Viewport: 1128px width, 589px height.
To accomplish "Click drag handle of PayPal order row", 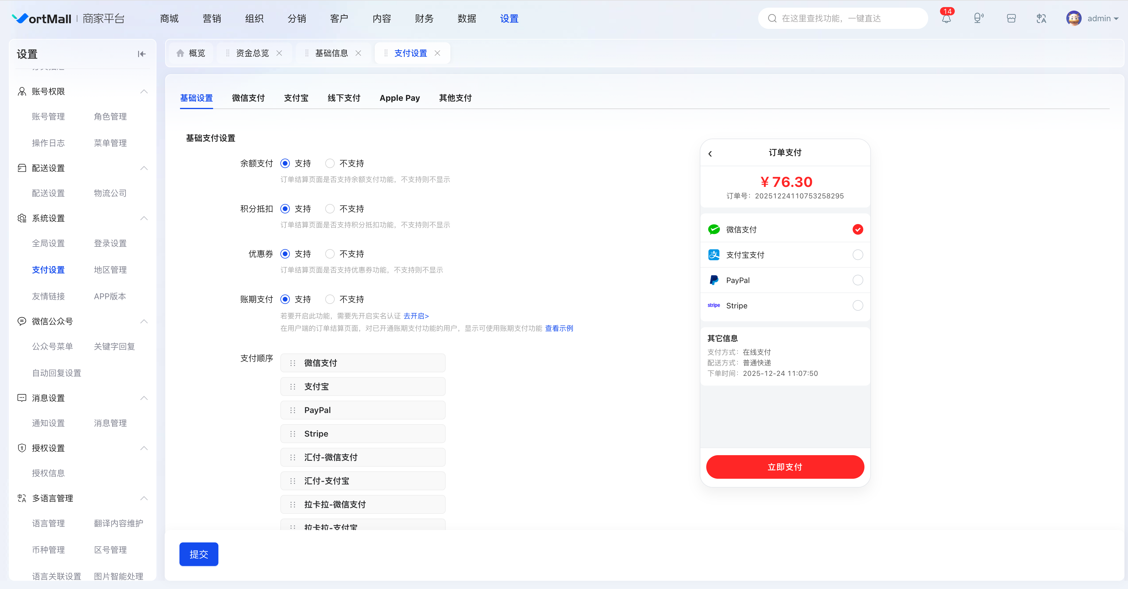I will click(x=293, y=410).
